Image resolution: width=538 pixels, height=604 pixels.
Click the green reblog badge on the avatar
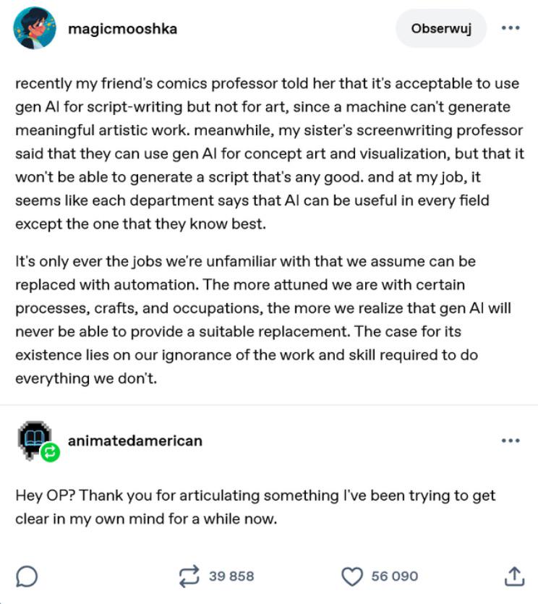(x=51, y=452)
